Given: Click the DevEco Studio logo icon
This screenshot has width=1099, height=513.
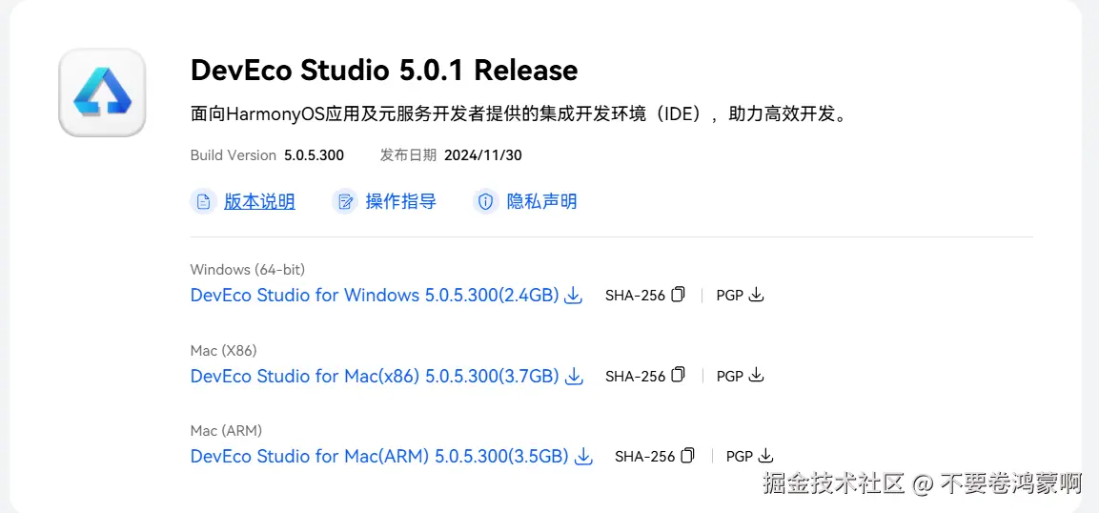Looking at the screenshot, I should click(102, 92).
